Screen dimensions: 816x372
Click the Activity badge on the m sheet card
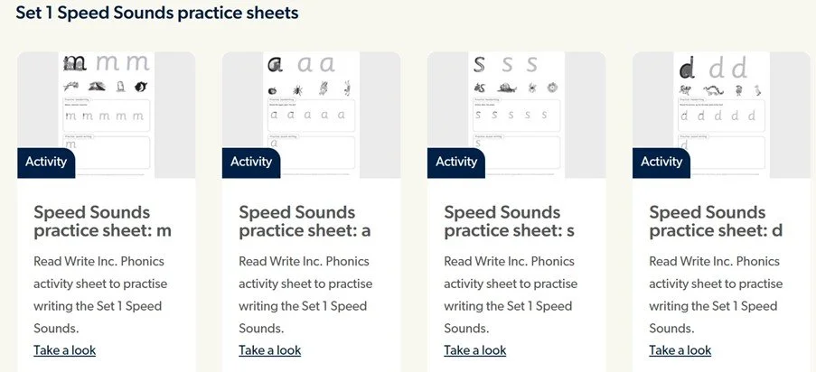[x=46, y=163]
